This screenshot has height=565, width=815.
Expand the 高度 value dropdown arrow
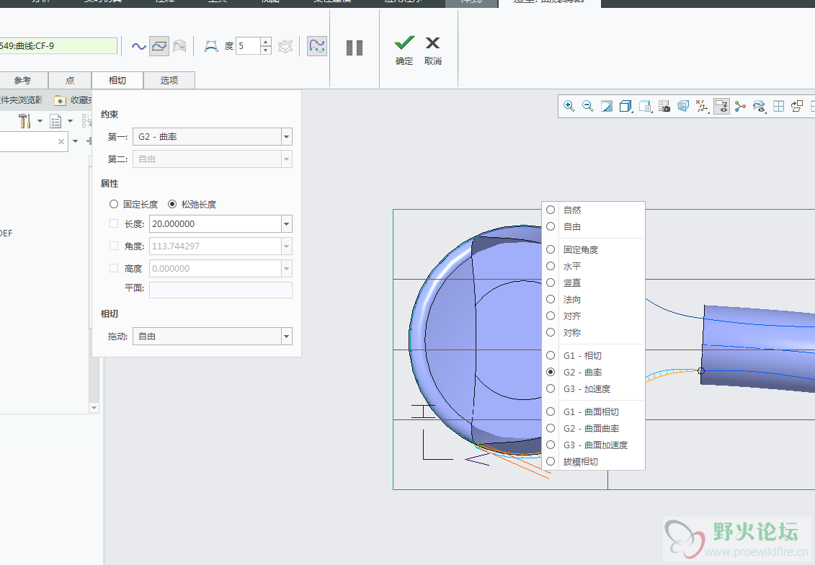click(286, 269)
